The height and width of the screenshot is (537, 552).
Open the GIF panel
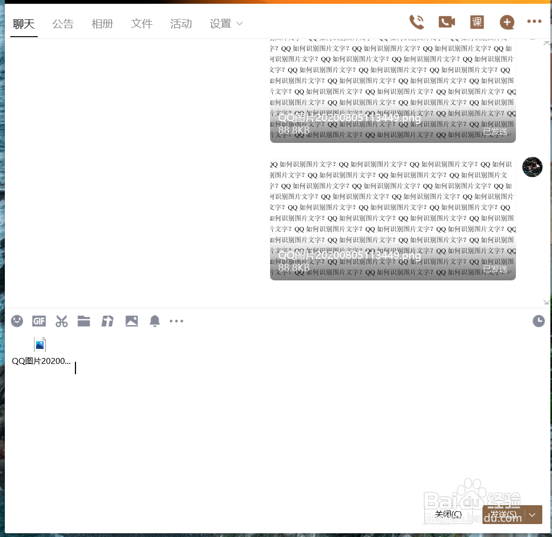tap(39, 321)
